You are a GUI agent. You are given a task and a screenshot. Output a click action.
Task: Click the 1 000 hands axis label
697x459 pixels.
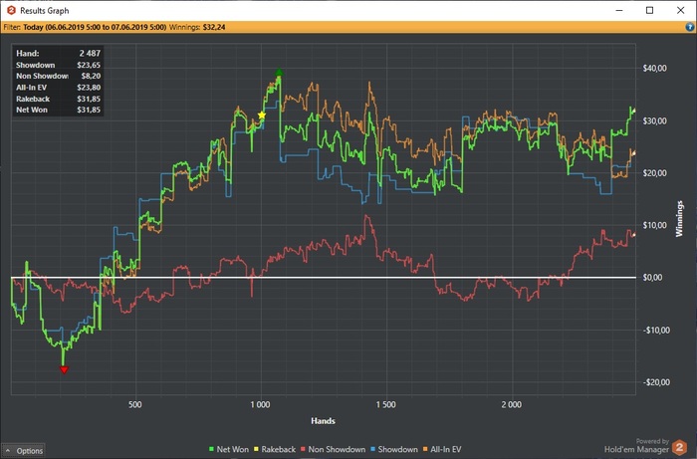point(260,404)
